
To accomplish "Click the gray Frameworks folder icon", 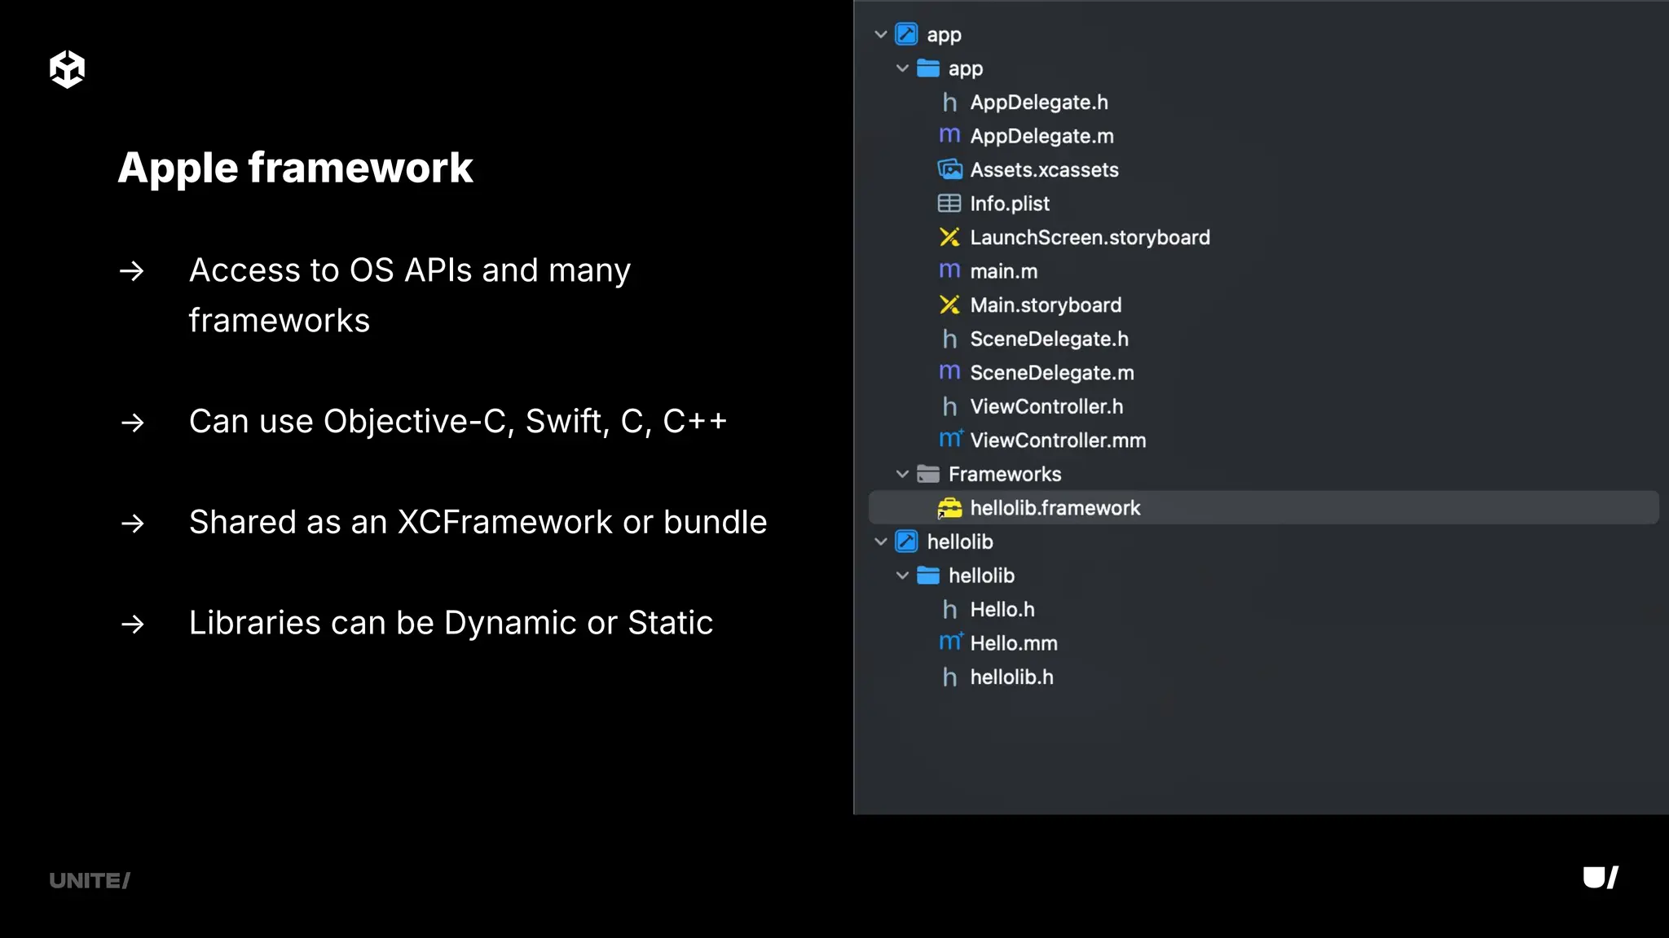I will click(928, 474).
